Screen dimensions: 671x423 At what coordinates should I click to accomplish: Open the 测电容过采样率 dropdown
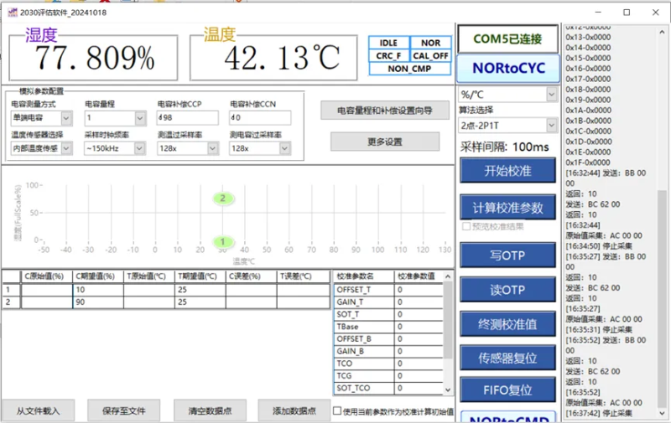point(284,148)
